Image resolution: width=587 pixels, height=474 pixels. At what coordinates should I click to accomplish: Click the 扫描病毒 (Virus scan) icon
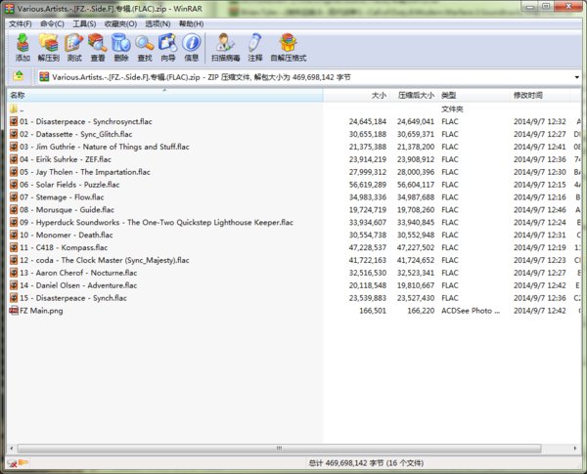tap(225, 47)
